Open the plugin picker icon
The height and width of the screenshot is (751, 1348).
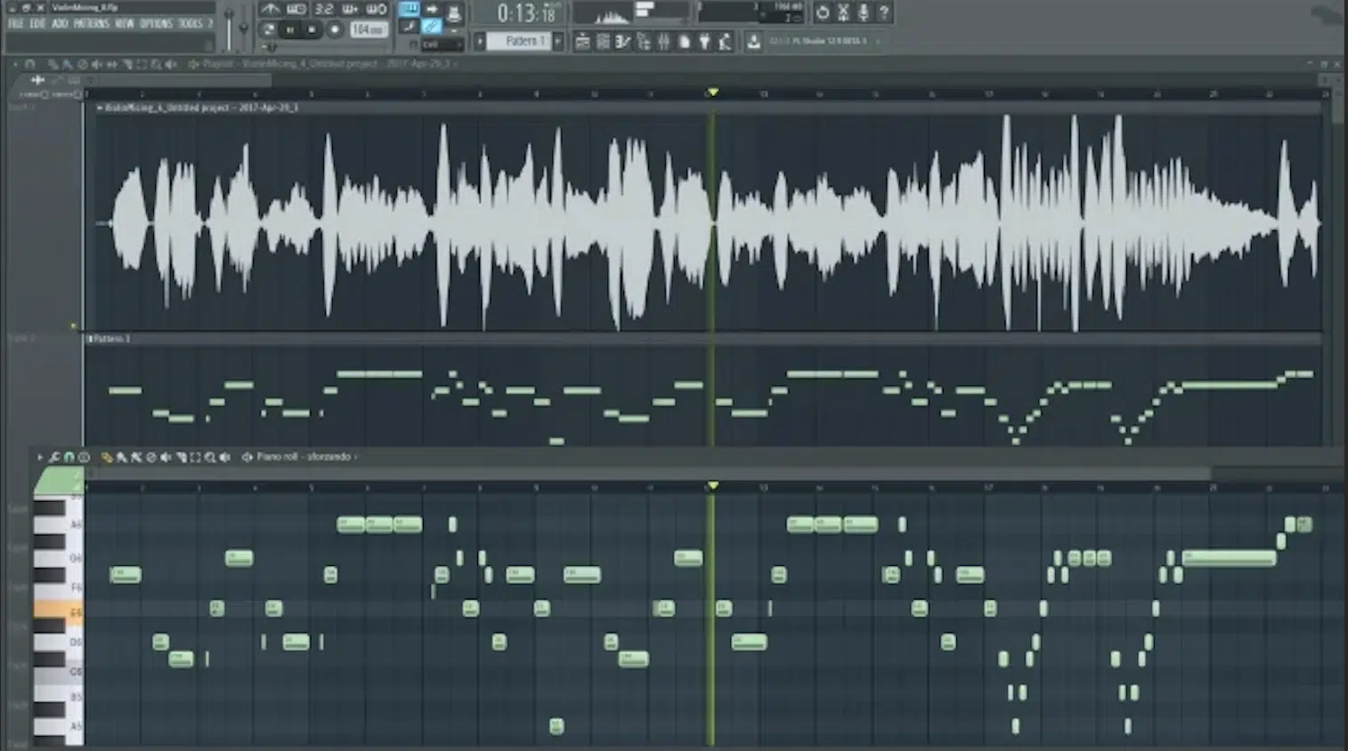704,41
